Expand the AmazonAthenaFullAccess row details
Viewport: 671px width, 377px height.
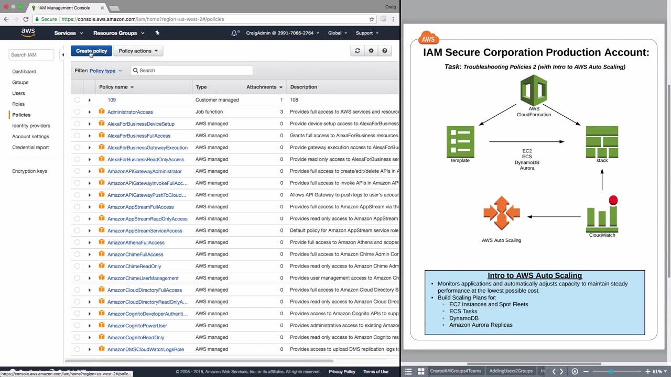click(x=89, y=242)
